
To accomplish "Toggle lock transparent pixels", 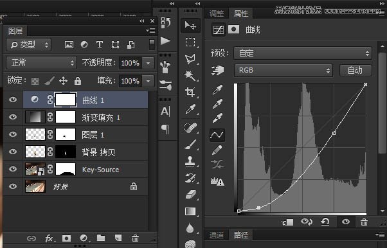I will click(x=35, y=81).
